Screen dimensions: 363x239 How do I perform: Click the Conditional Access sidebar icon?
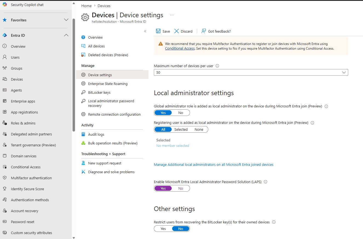5,167
